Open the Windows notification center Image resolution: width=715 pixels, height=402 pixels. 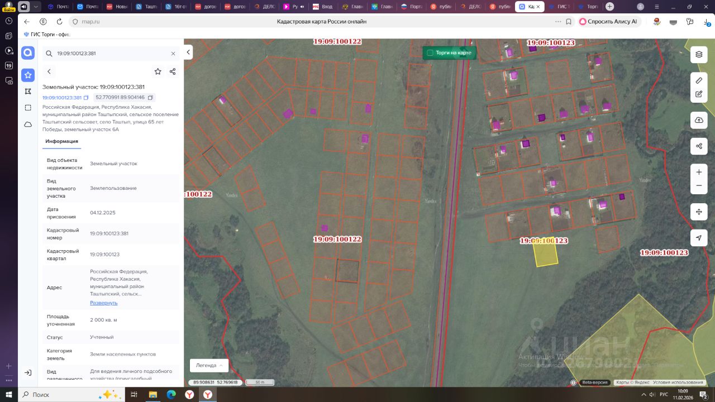(704, 395)
